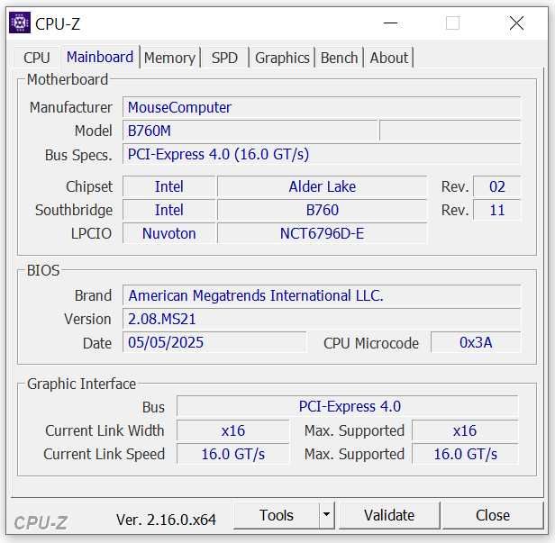
Task: Open the About tab
Action: pyautogui.click(x=388, y=58)
